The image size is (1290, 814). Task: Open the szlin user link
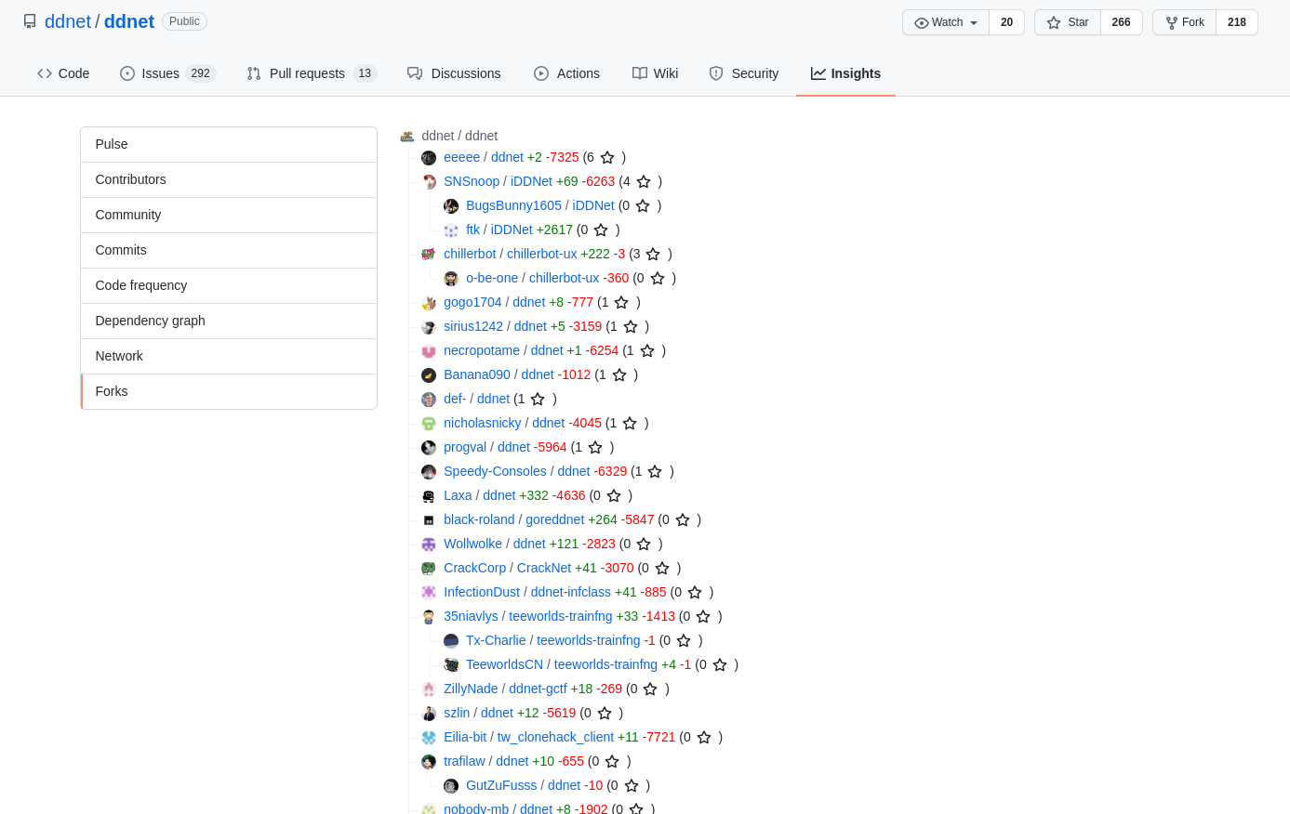(x=457, y=713)
